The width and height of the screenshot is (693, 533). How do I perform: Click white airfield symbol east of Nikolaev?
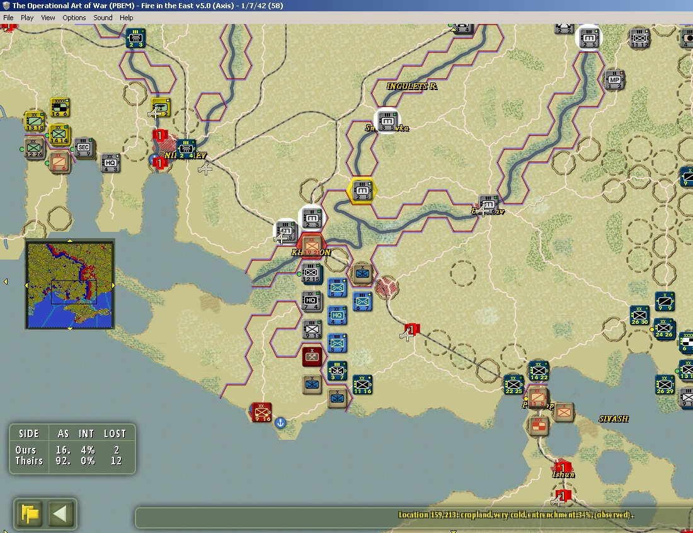click(x=205, y=168)
